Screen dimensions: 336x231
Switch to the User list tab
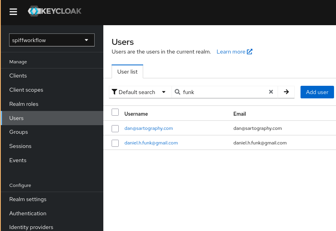pos(127,72)
